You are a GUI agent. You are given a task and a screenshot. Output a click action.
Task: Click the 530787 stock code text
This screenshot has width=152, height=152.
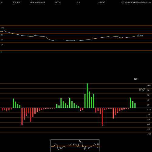pos(102,2)
